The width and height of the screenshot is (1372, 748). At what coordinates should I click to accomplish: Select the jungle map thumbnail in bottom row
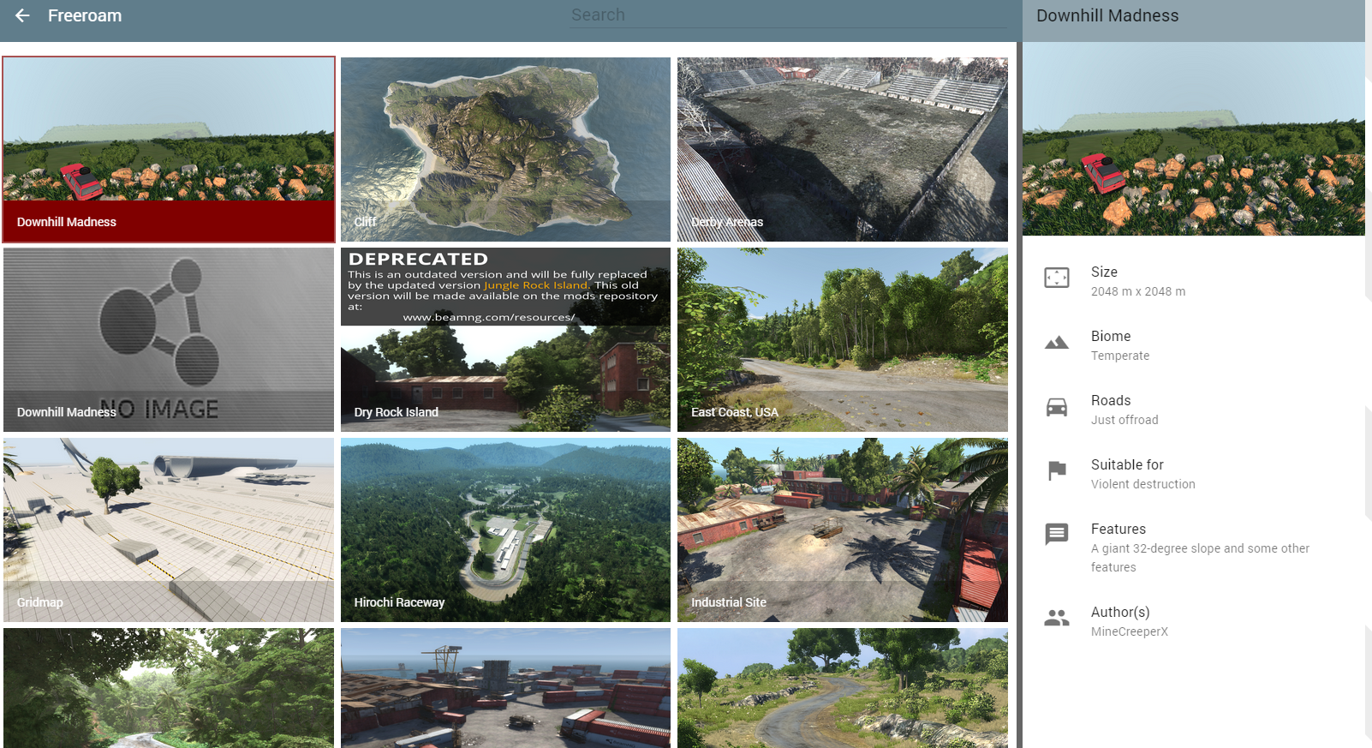(169, 688)
